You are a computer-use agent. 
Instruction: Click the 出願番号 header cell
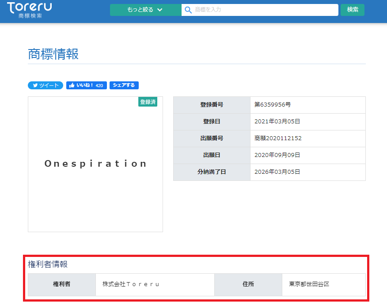[212, 138]
